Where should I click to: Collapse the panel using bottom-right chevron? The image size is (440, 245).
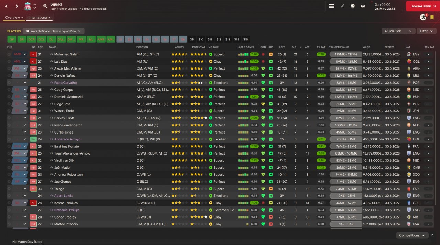click(x=432, y=235)
